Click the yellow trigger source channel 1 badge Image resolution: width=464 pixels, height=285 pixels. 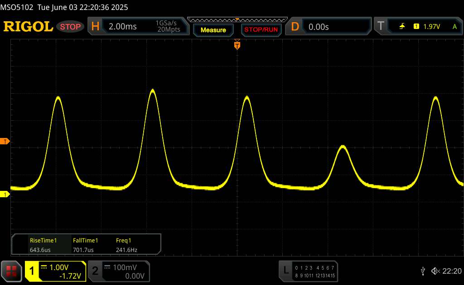pyautogui.click(x=416, y=27)
